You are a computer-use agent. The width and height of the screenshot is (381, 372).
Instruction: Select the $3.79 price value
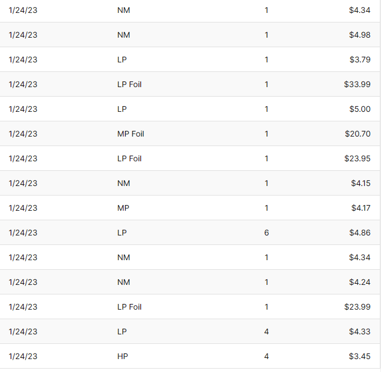(359, 60)
